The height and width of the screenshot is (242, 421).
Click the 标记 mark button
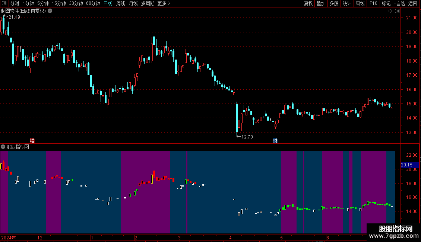pos(386,3)
